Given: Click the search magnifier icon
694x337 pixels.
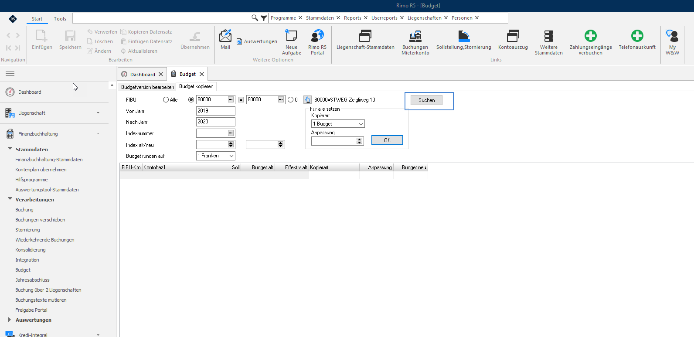Looking at the screenshot, I should tap(255, 18).
